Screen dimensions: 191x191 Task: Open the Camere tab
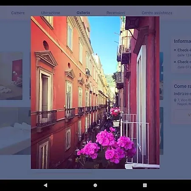tap(18, 13)
